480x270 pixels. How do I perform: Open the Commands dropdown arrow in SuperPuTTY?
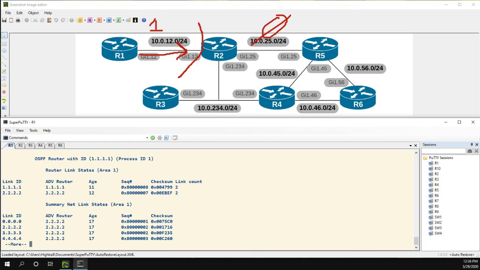point(147,138)
